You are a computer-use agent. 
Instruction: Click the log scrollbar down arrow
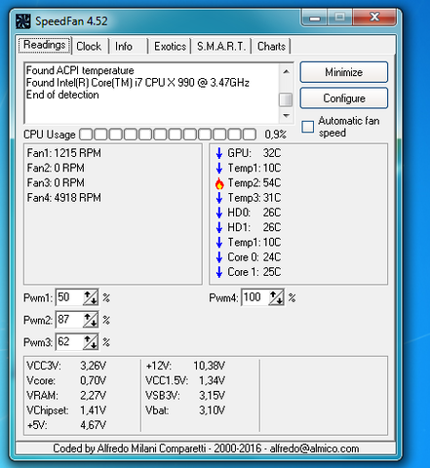point(286,116)
